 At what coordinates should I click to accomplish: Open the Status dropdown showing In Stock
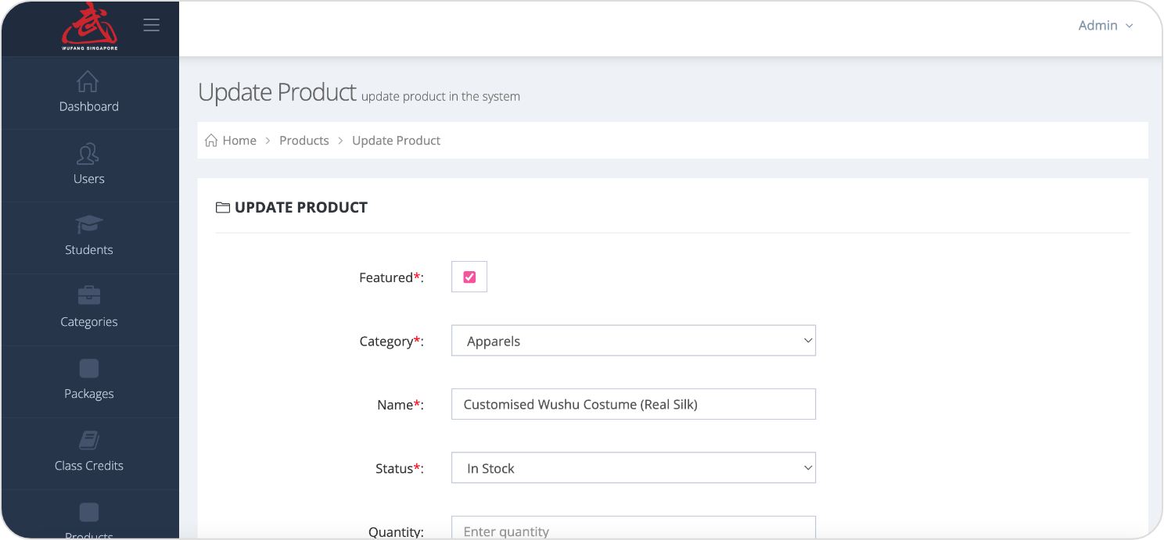[x=634, y=468]
